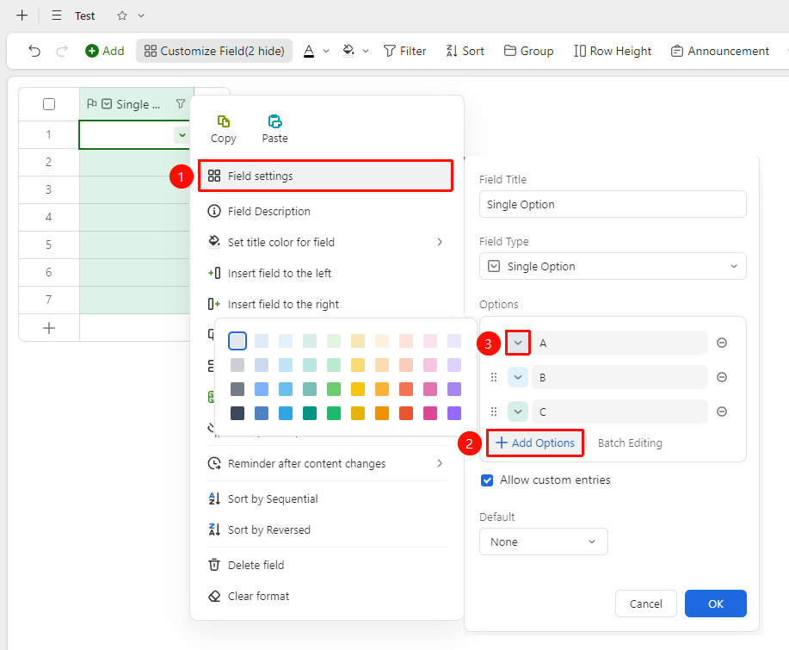Select Sort by Reversed menu item
Image resolution: width=789 pixels, height=650 pixels.
click(327, 529)
